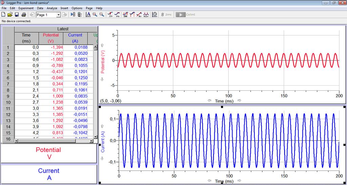This screenshot has width=347, height=185.
Task: Apply Linear Fit (R=) icon
Action: click(x=139, y=15)
